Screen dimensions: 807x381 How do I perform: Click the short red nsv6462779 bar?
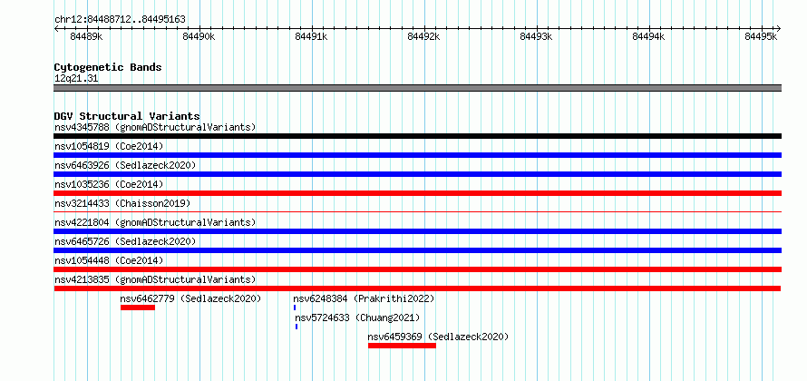pyautogui.click(x=138, y=308)
